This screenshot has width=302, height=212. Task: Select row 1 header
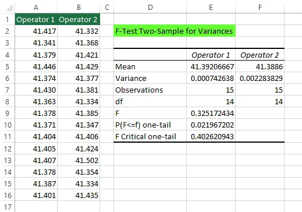(8, 19)
